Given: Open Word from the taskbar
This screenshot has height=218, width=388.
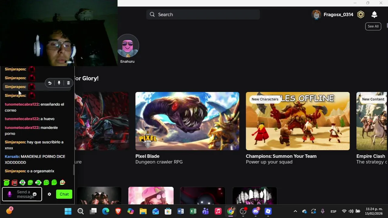Looking at the screenshot, I should (180, 211).
